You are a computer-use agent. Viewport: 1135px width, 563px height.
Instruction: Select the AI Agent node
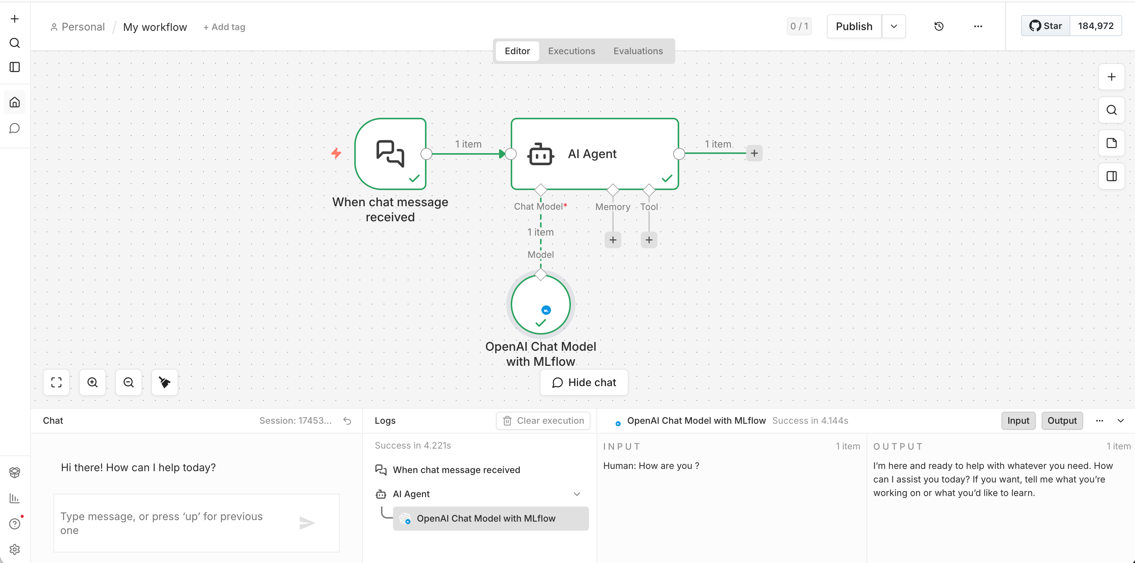pyautogui.click(x=594, y=154)
